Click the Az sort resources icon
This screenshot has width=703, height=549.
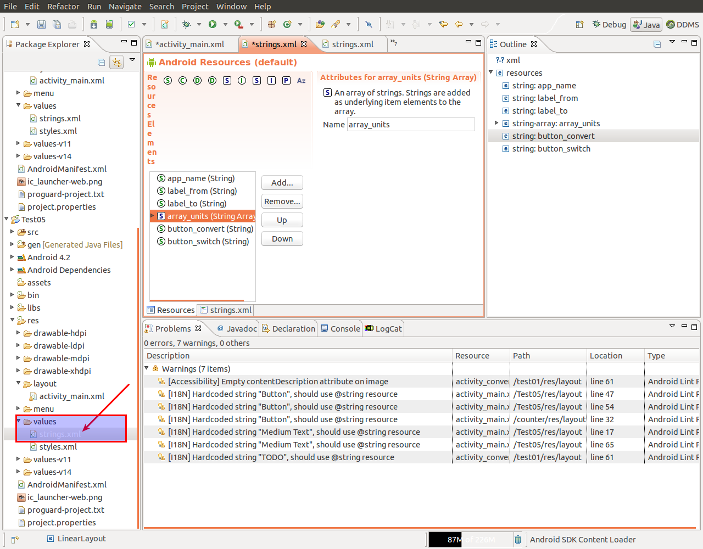pos(302,81)
